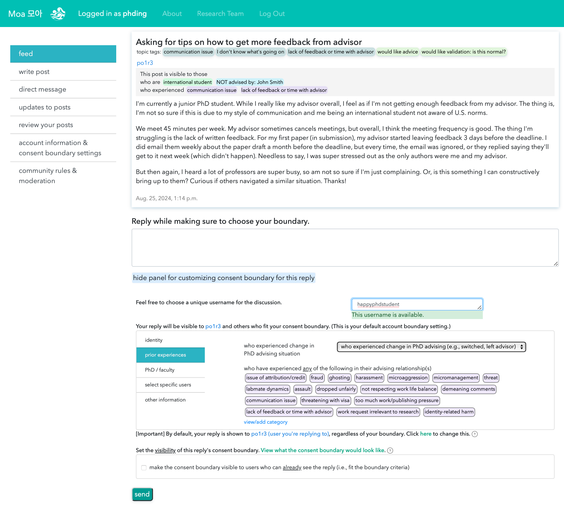
Task: Toggle the 'identity-related harm' tag
Action: (x=449, y=412)
